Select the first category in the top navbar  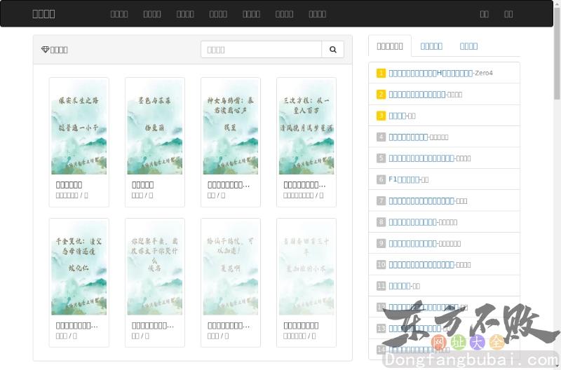coord(119,13)
